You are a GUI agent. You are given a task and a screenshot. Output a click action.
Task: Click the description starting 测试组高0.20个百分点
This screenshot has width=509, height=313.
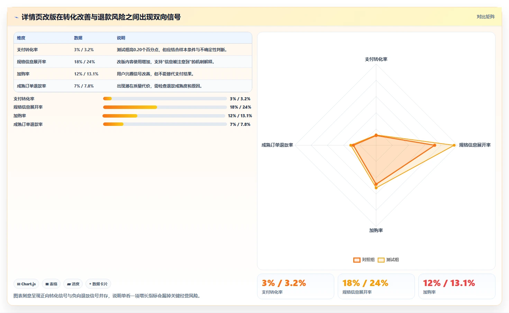tap(172, 50)
